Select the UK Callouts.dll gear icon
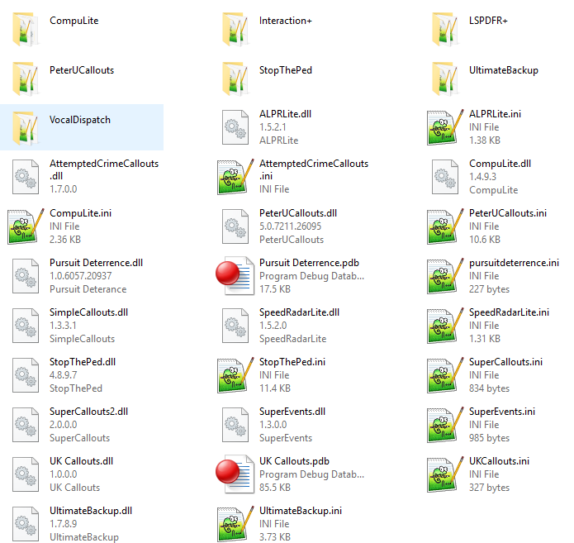 26,474
